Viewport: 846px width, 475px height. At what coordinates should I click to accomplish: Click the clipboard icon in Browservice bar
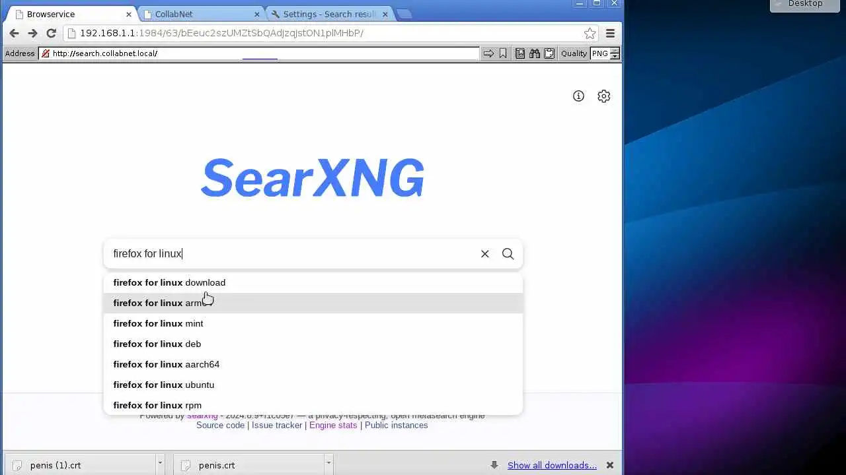point(549,53)
